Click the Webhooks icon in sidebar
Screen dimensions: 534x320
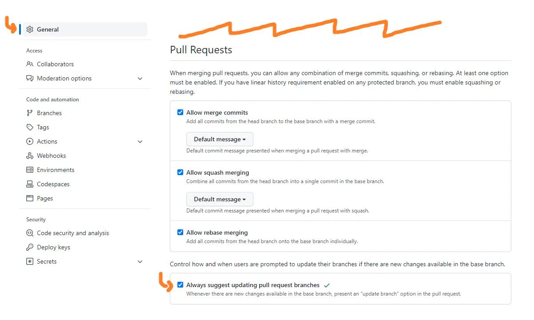(x=30, y=156)
